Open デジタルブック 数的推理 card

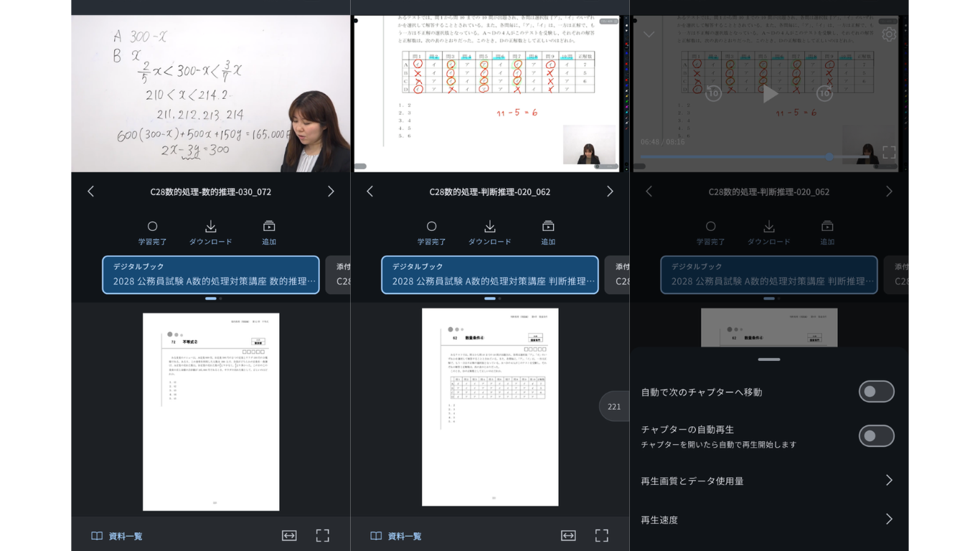tap(211, 275)
